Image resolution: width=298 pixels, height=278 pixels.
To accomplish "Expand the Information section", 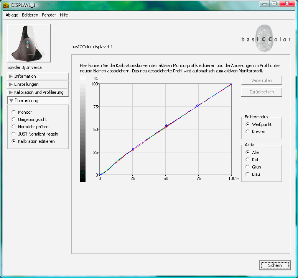I will click(38, 76).
